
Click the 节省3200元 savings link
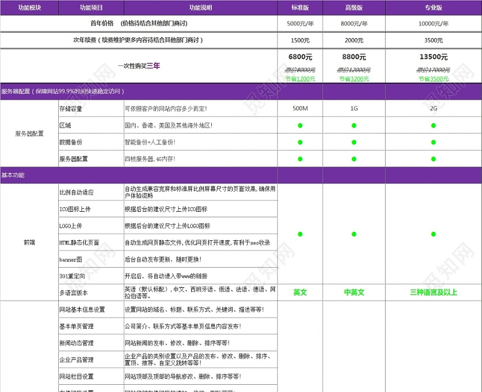[x=354, y=79]
